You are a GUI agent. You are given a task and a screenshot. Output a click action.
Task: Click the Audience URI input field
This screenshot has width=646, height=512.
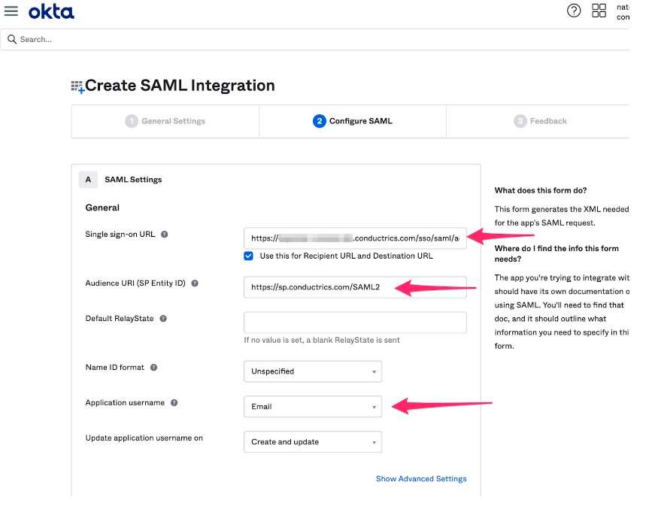click(x=355, y=287)
